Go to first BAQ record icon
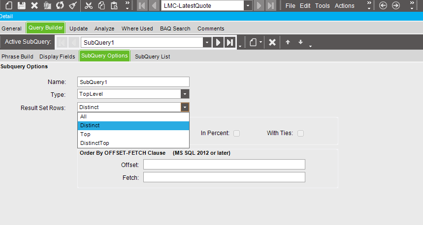Viewport: 423px width, 225px height. click(142, 5)
